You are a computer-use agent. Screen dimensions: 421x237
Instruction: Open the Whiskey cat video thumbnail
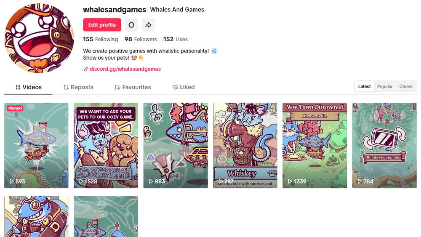pyautogui.click(x=245, y=146)
